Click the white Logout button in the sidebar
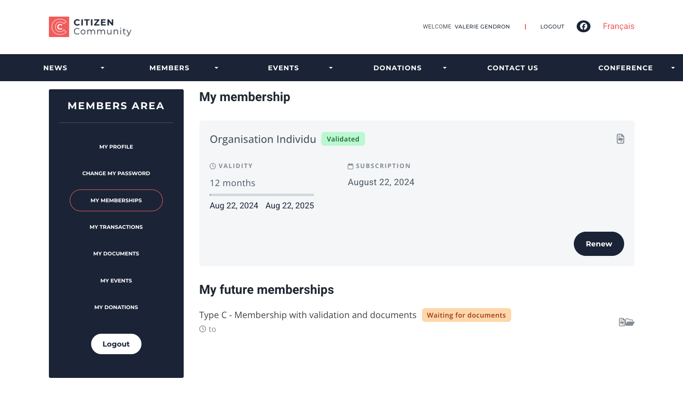Viewport: 683px width, 395px height. point(116,344)
